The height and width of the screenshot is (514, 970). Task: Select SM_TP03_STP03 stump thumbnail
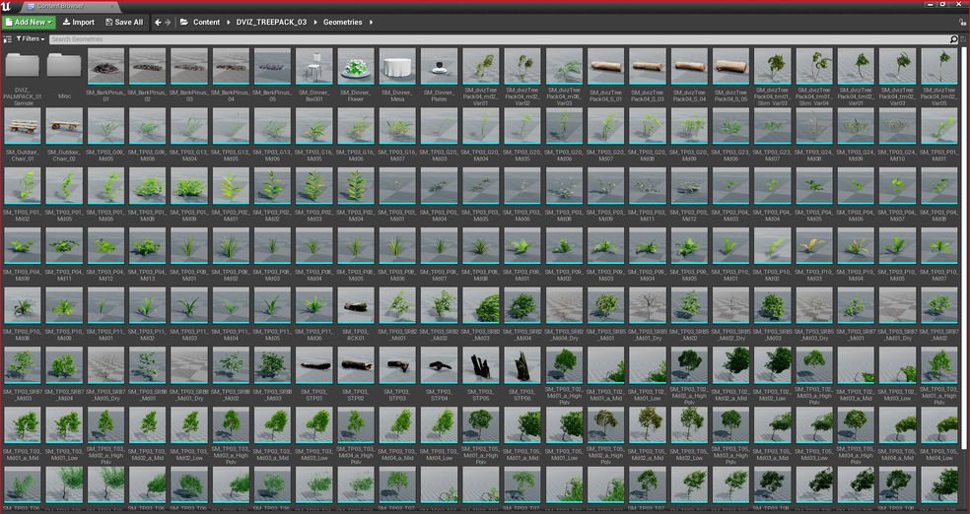397,365
